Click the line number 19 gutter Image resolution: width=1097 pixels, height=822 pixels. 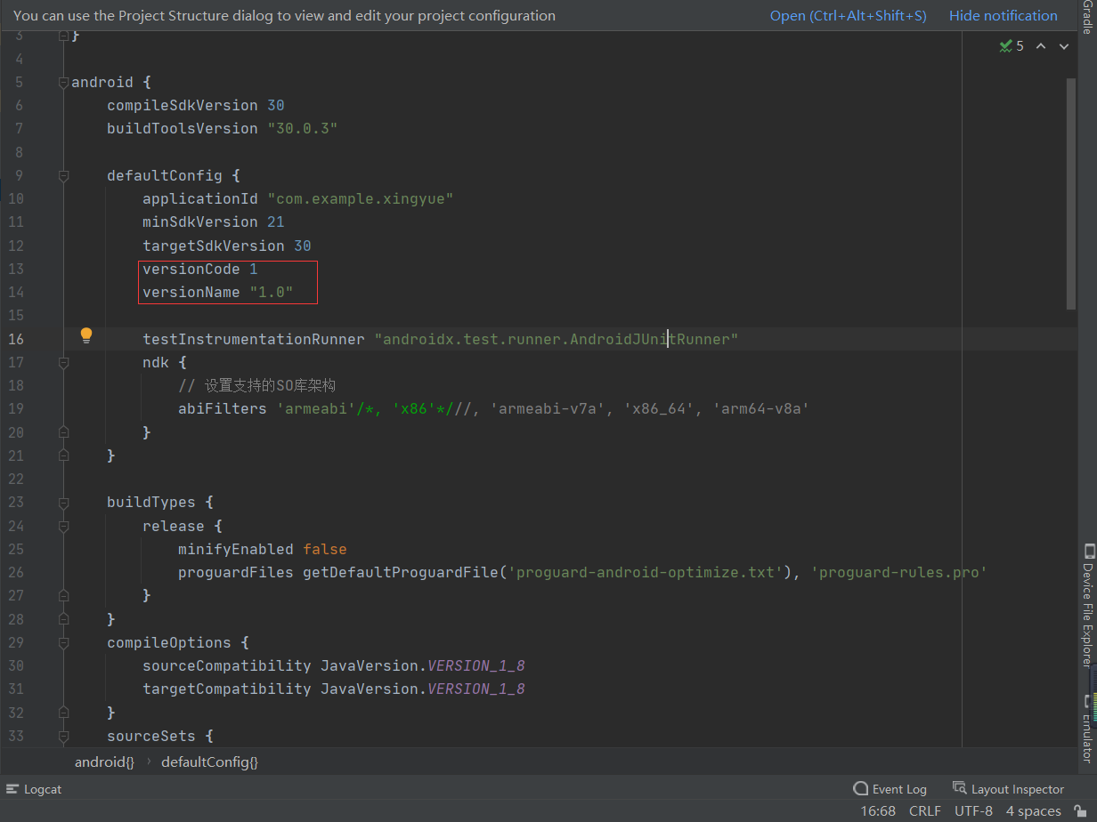[16, 409]
